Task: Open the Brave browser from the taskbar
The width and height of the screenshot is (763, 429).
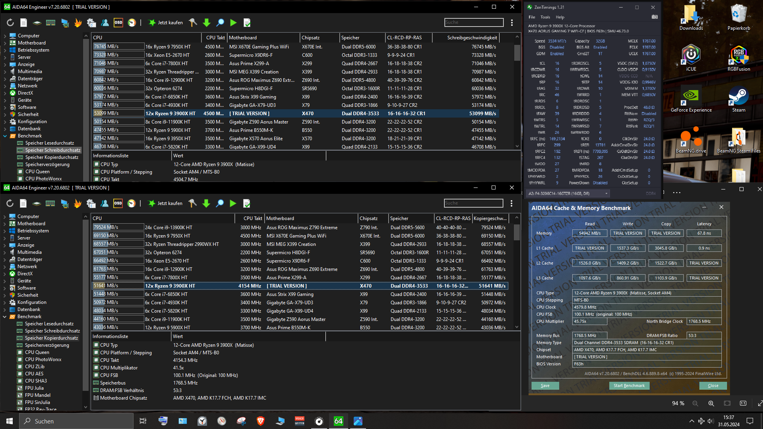Action: pyautogui.click(x=261, y=421)
